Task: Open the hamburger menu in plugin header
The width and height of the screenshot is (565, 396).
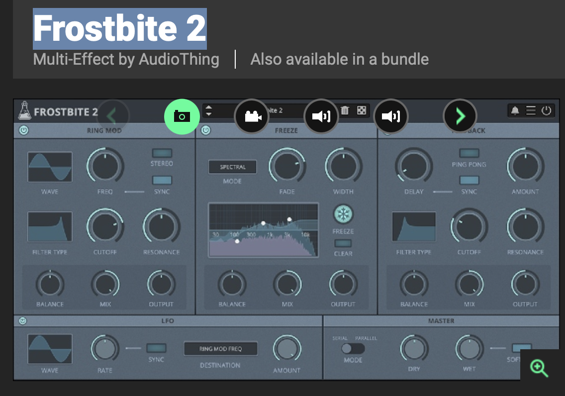Action: [x=531, y=110]
